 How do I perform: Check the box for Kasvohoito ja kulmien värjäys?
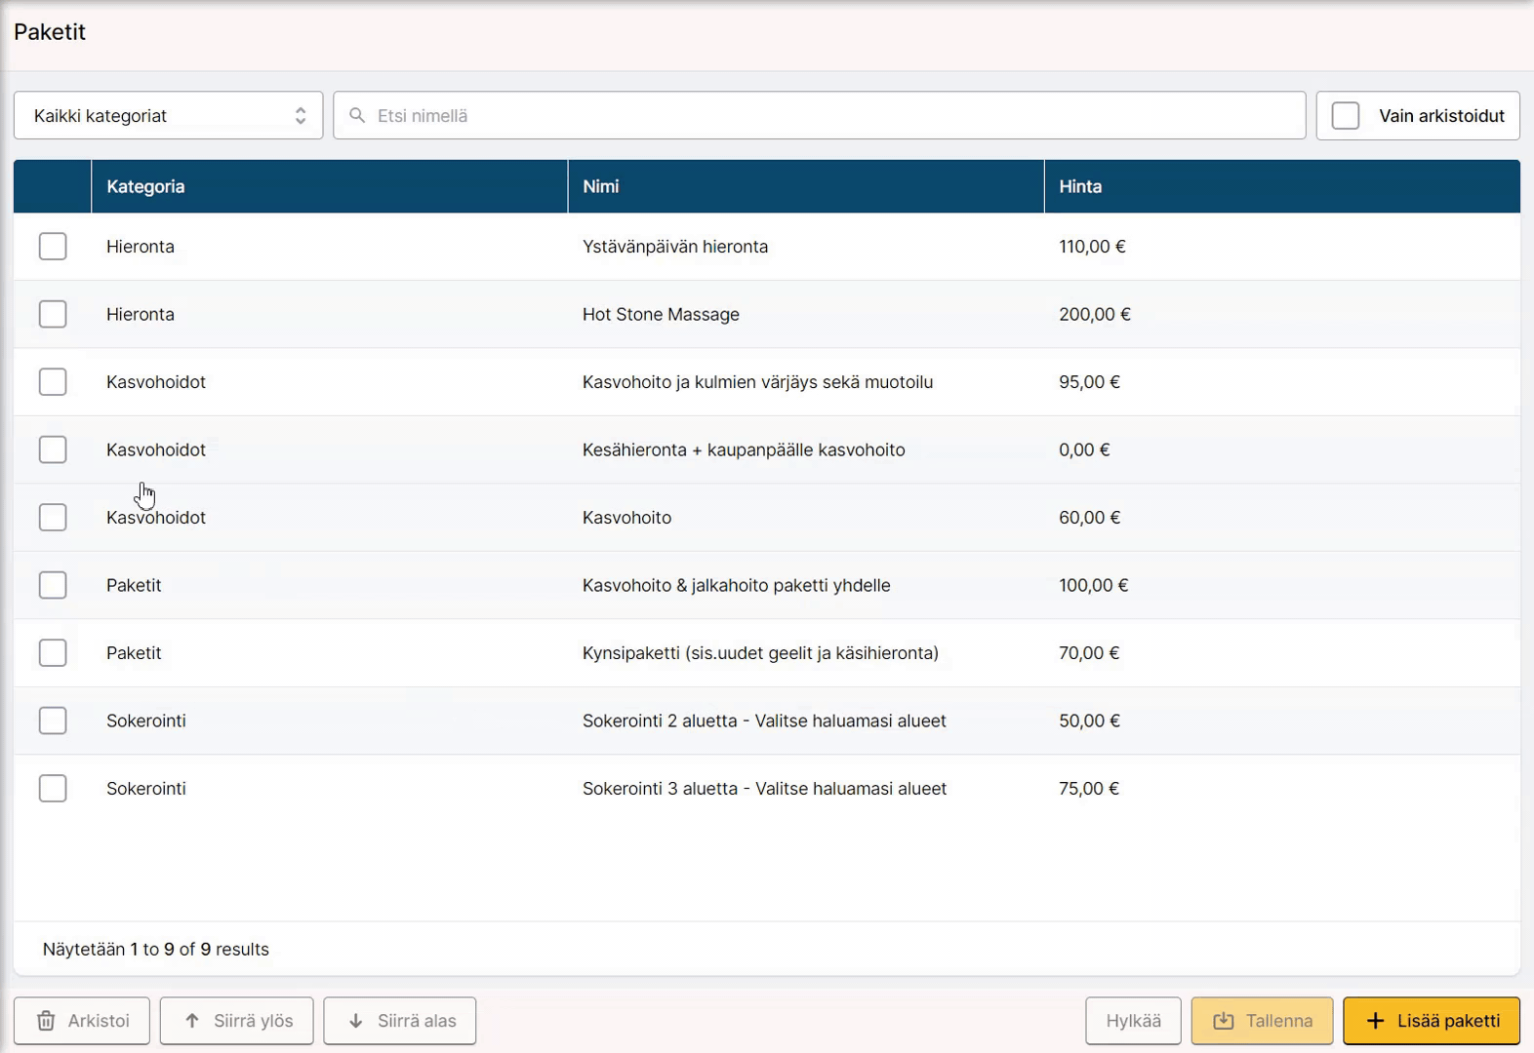point(53,382)
